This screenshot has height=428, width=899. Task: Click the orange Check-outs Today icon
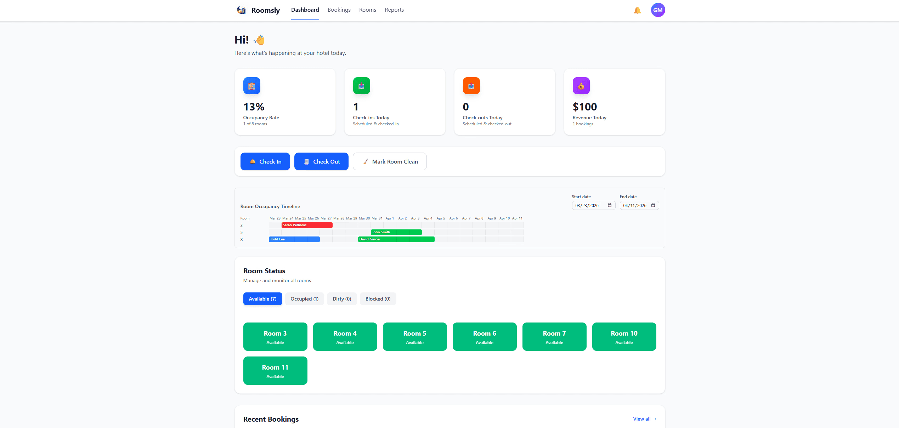[x=471, y=86]
